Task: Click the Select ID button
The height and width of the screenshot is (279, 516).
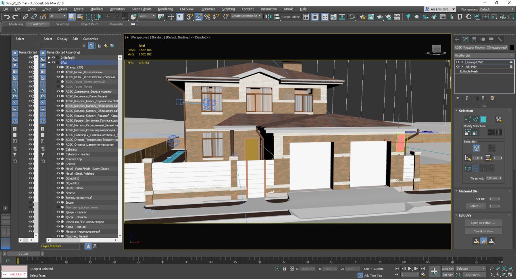Action: (x=476, y=206)
